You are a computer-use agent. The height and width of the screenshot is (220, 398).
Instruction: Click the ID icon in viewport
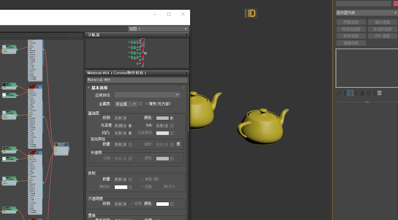click(x=251, y=14)
